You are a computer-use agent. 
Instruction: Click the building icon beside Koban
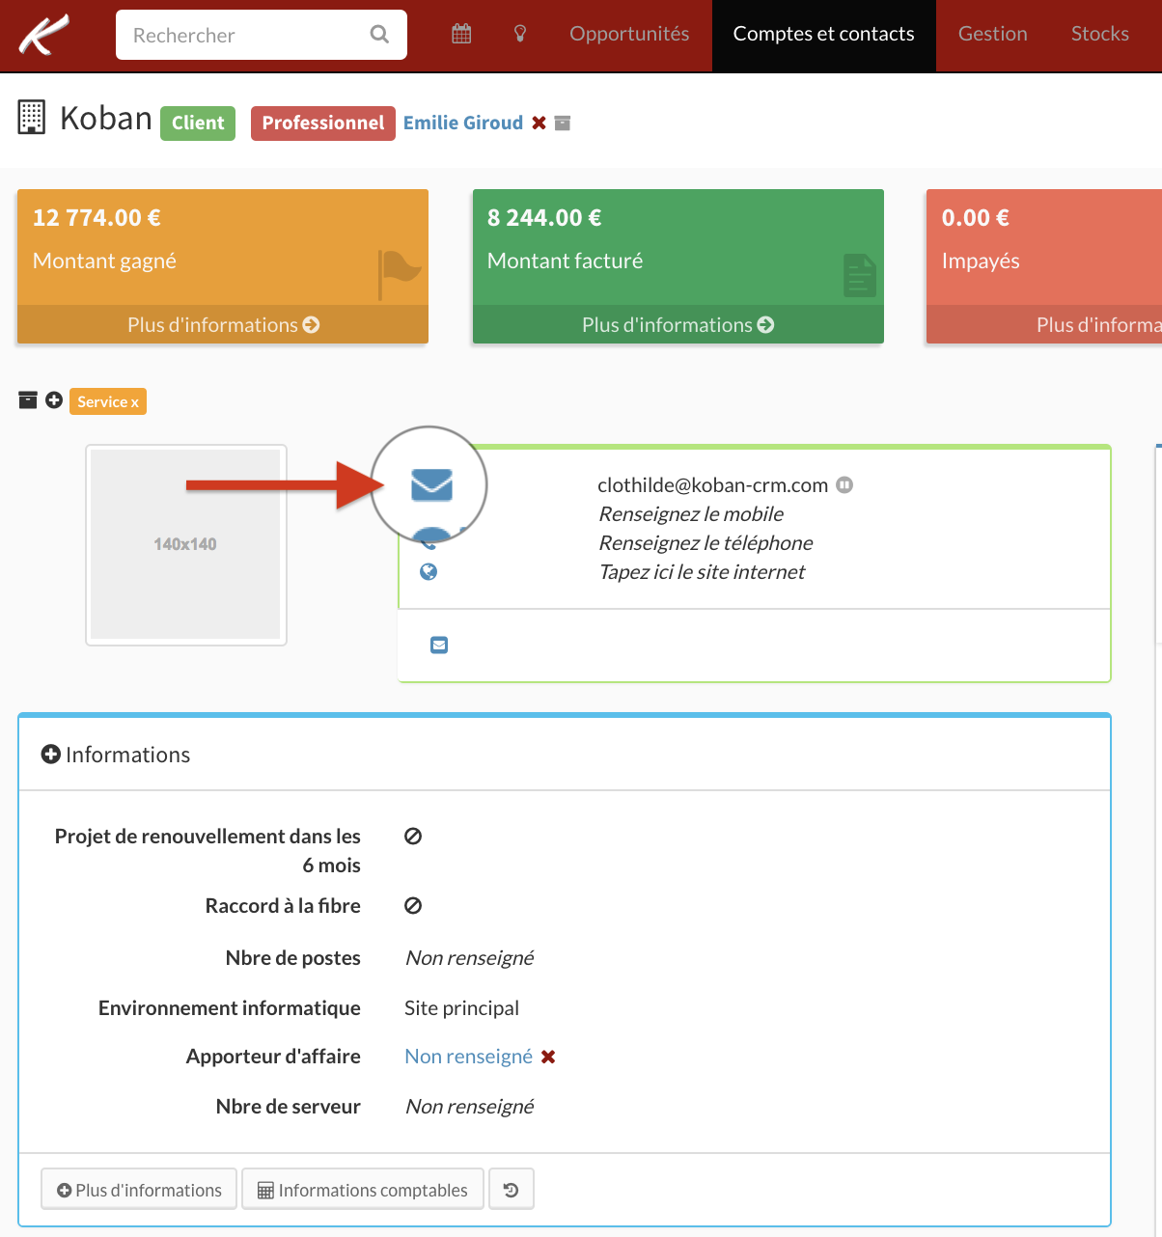click(32, 117)
